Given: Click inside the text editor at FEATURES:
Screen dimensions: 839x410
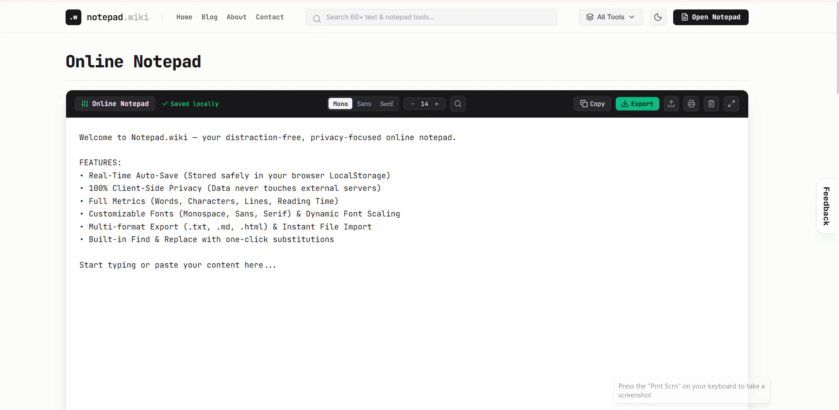Looking at the screenshot, I should point(100,163).
